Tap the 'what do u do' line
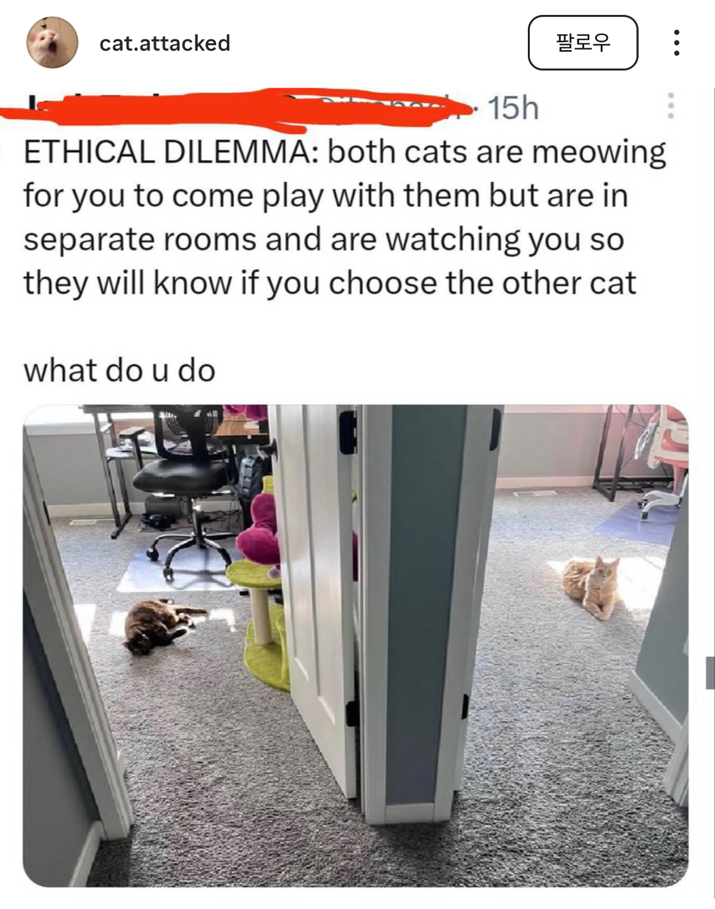This screenshot has width=715, height=909. click(119, 370)
